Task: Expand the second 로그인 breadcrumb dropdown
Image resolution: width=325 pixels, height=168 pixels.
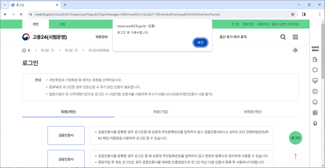Action: (76, 50)
